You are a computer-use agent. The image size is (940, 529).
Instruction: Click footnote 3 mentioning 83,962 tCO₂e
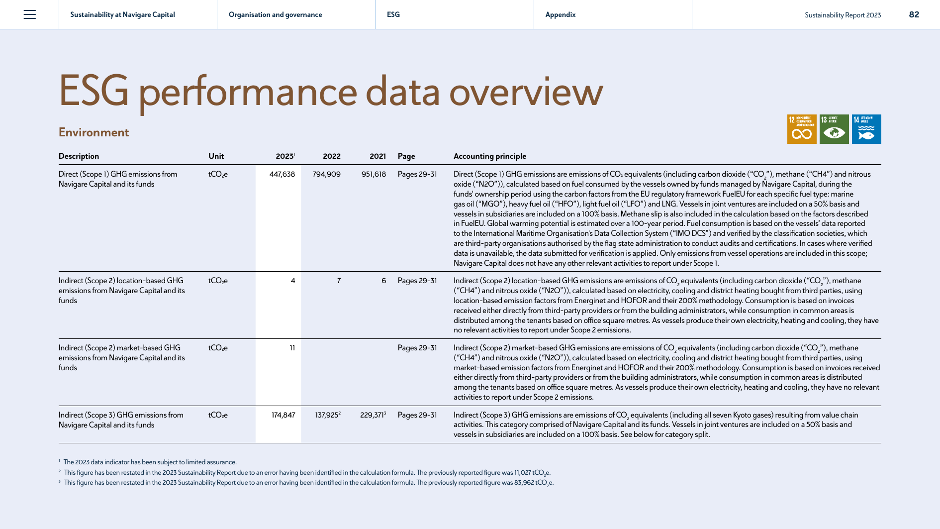click(306, 483)
